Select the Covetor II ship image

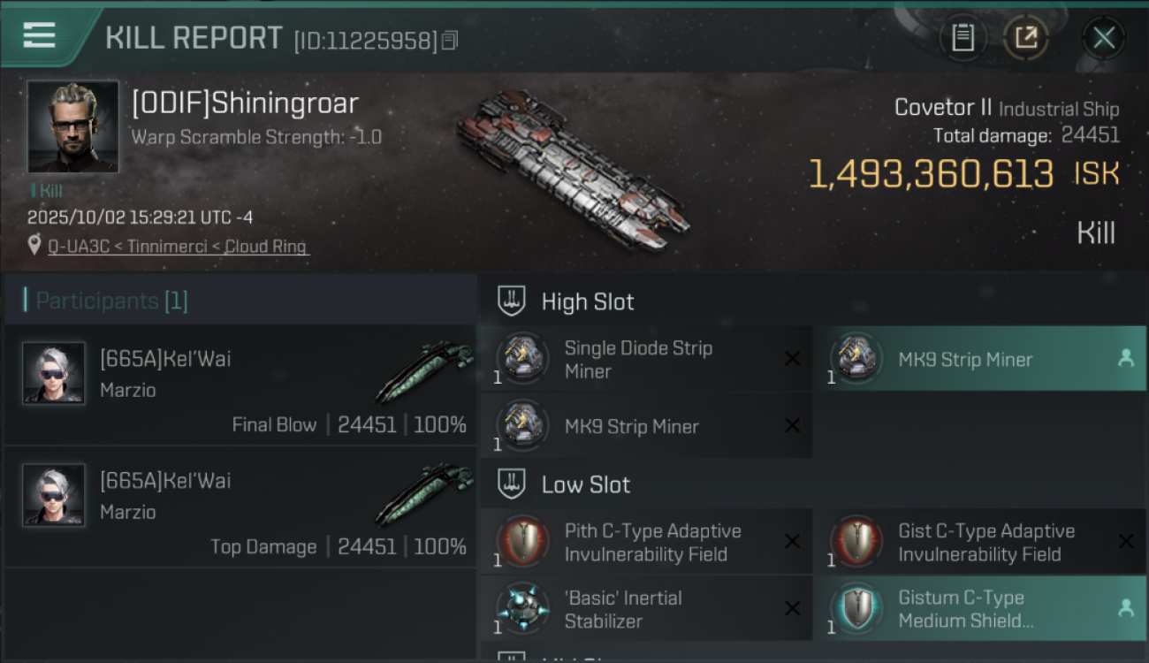coord(572,168)
